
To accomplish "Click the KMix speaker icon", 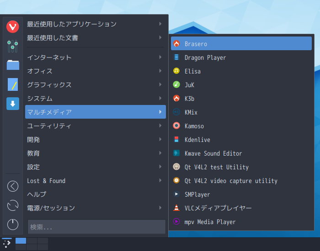I will click(x=176, y=112).
